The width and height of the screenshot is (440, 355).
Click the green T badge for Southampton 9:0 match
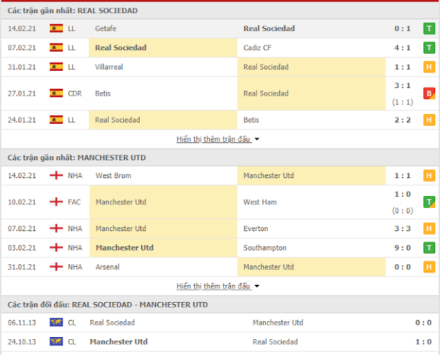point(429,248)
